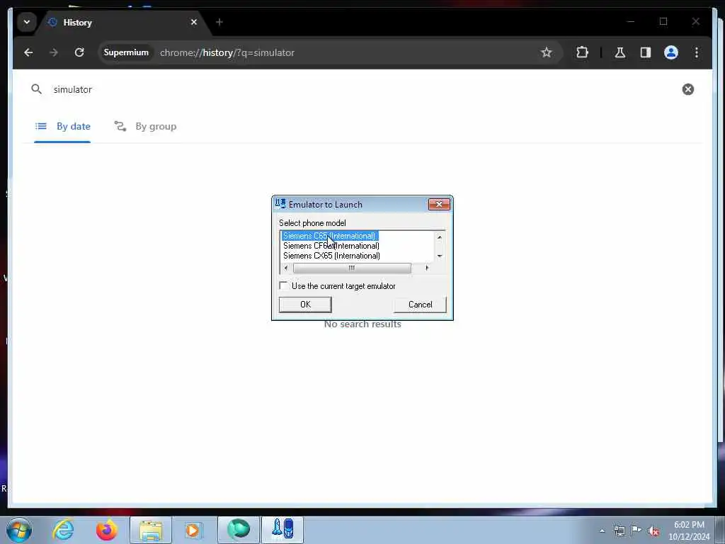
Task: Click the horizontal scrollbar right arrow
Action: point(427,268)
